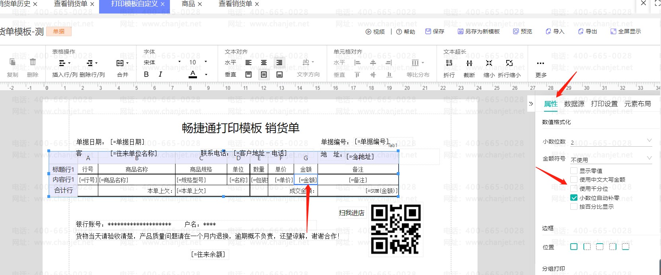Open the 更多 more options icon
This screenshot has width=661, height=275.
click(x=540, y=64)
